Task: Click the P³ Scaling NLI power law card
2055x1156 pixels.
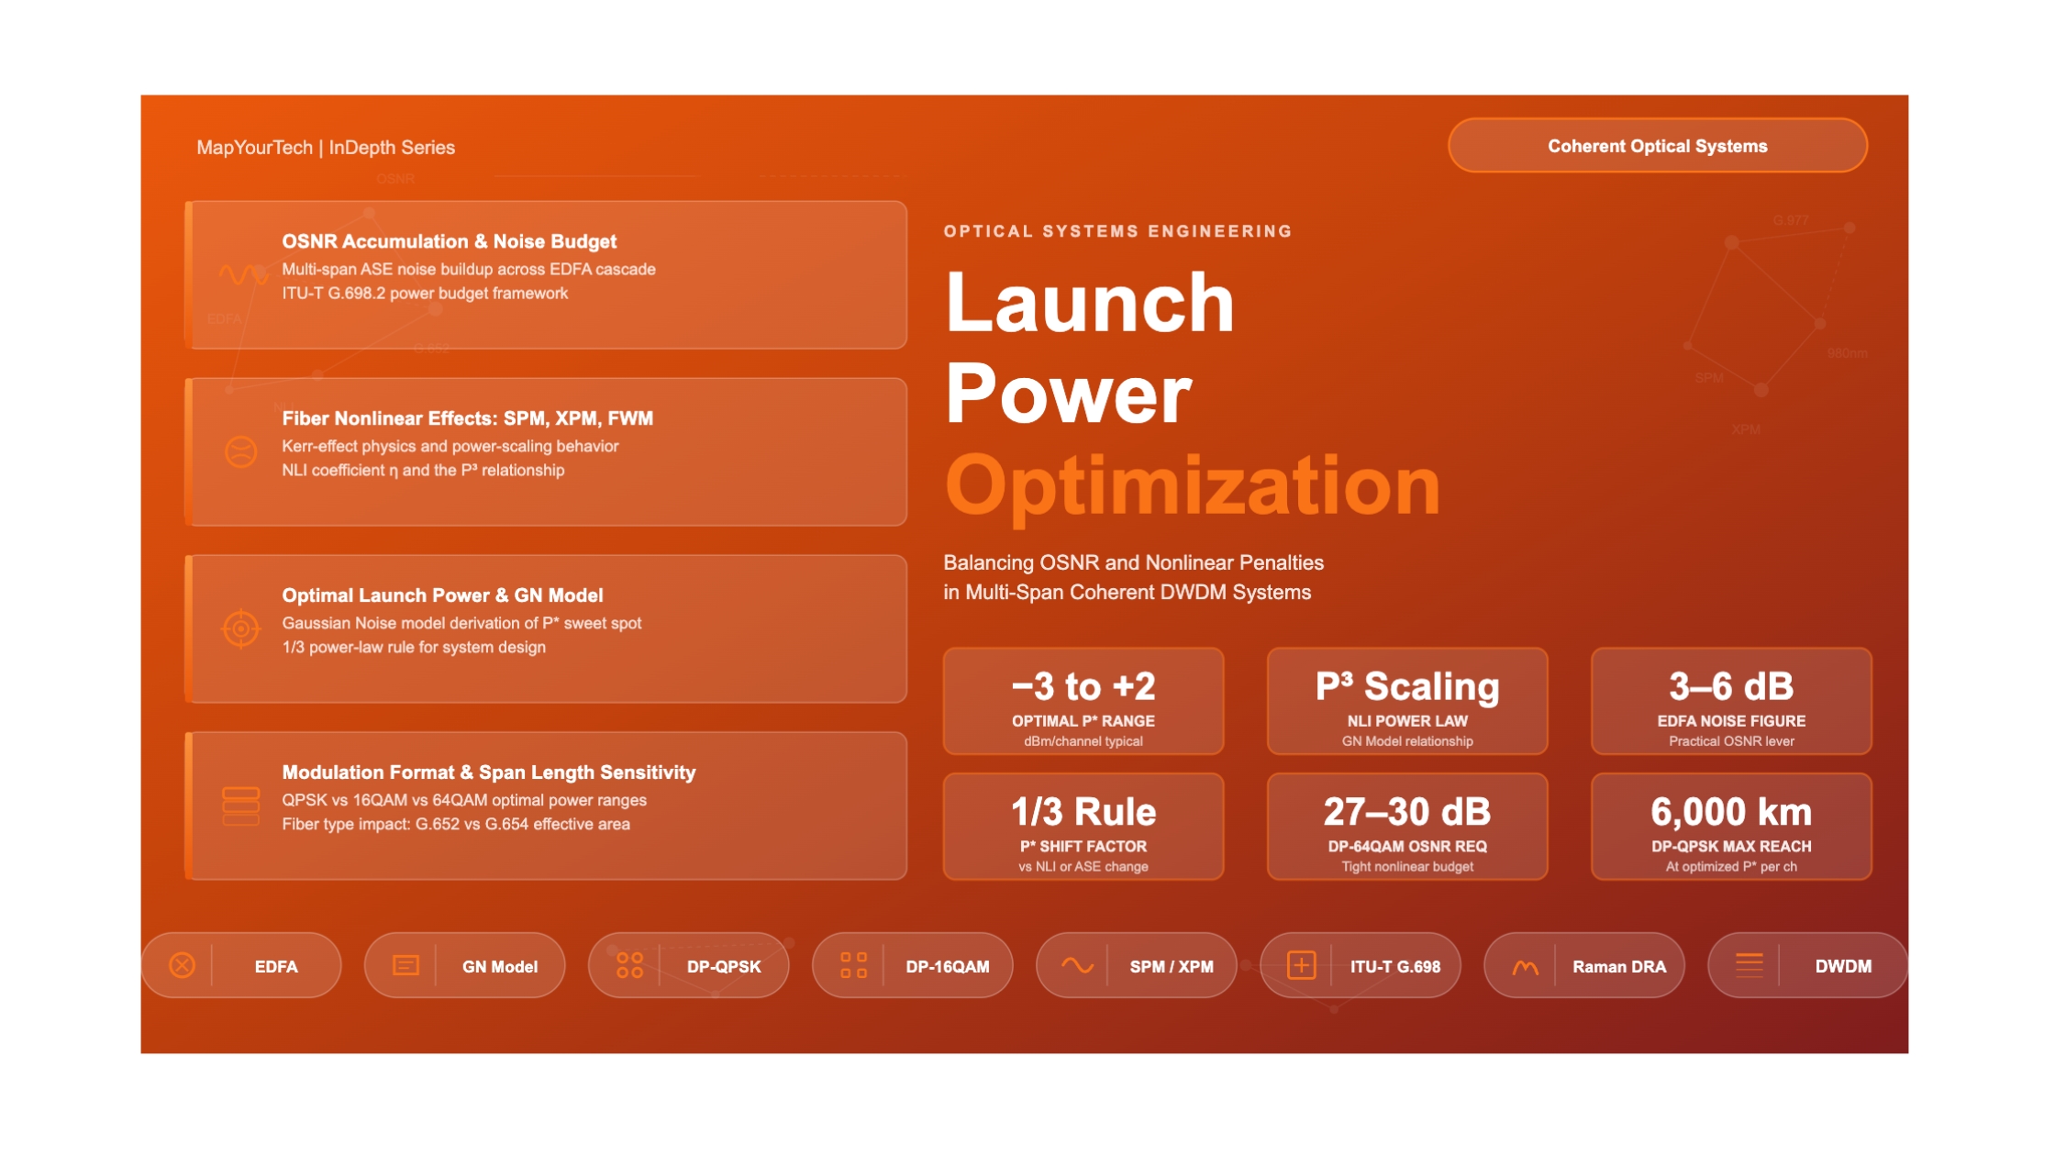Action: [1407, 702]
